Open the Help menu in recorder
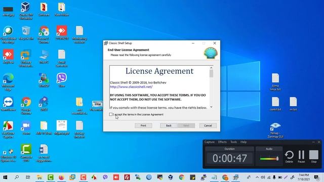 244,142
